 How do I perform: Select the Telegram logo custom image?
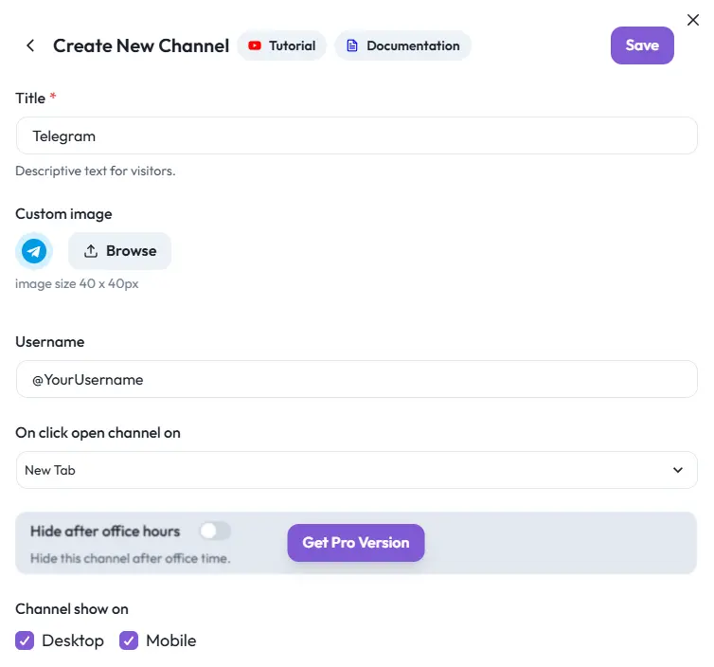click(34, 251)
